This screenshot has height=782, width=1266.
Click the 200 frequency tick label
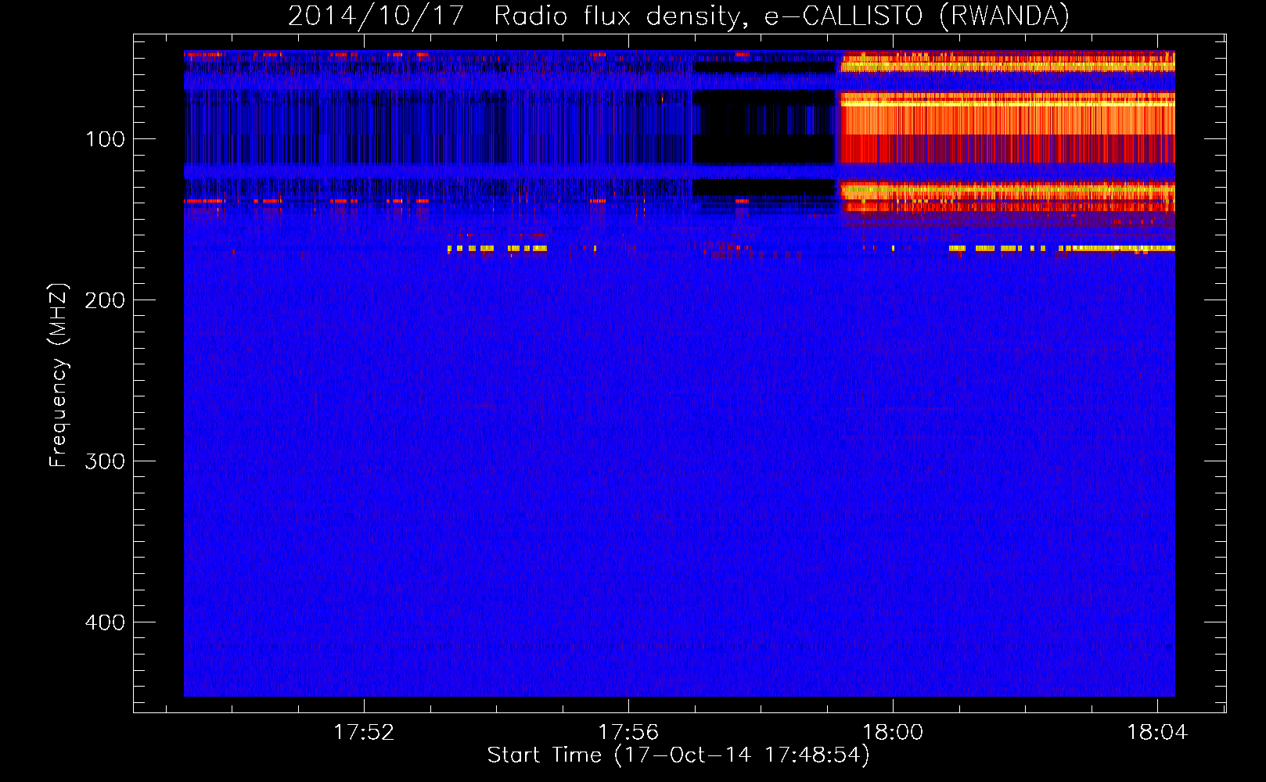pyautogui.click(x=105, y=300)
